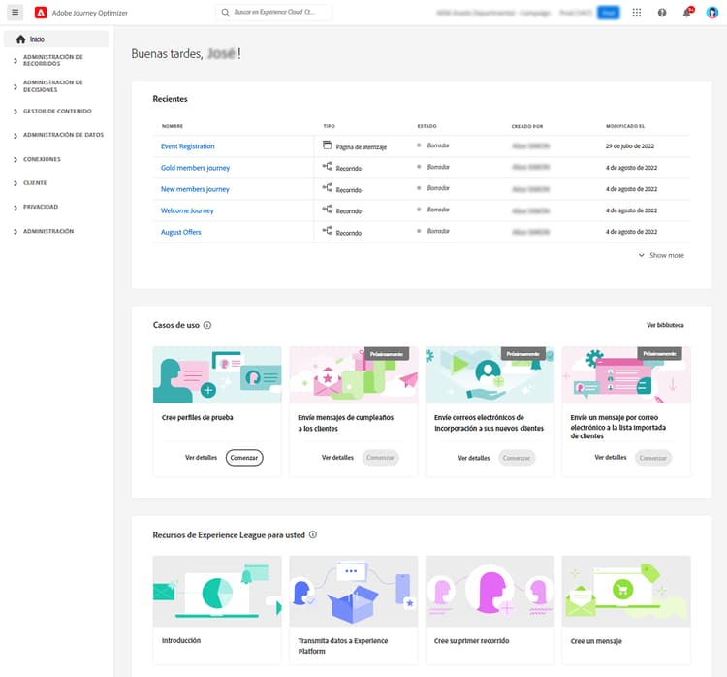Open the notifications bell icon
Screen dimensions: 727x677
click(686, 13)
